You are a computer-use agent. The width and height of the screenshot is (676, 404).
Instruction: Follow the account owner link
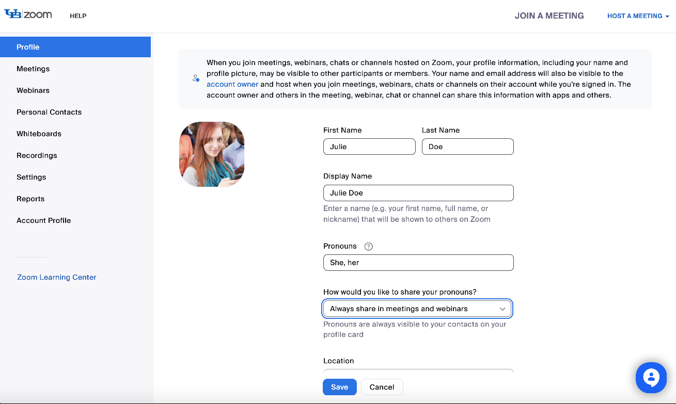232,84
